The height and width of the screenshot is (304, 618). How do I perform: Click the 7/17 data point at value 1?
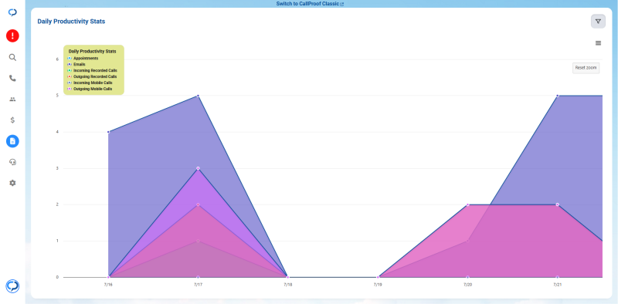point(198,241)
